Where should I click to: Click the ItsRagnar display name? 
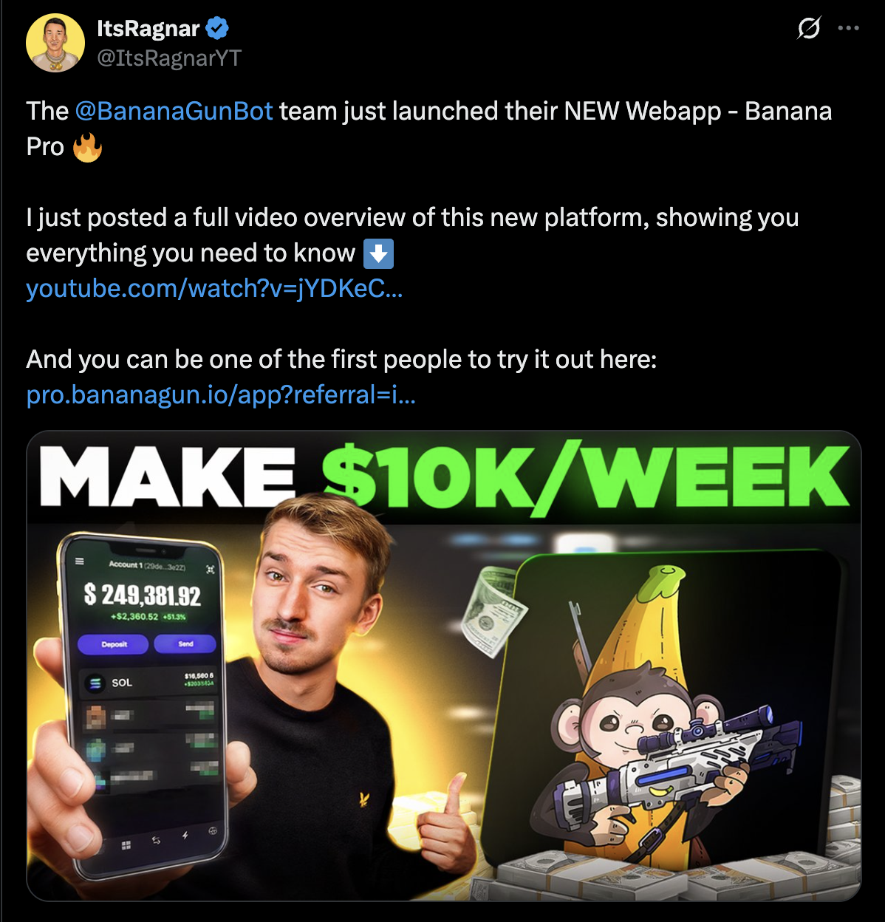(148, 28)
